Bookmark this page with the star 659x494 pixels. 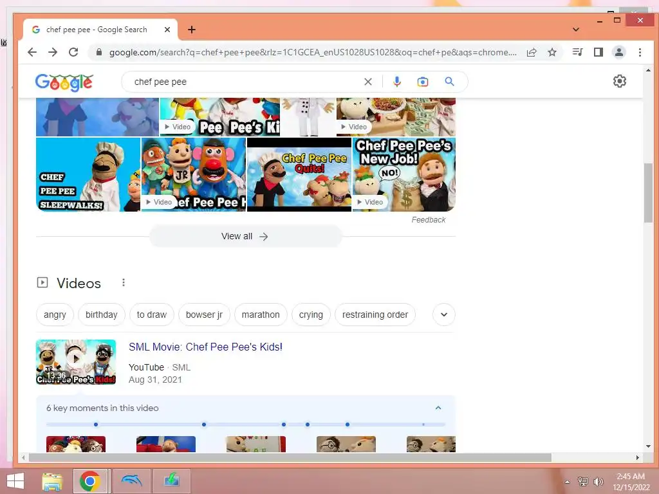tap(552, 52)
